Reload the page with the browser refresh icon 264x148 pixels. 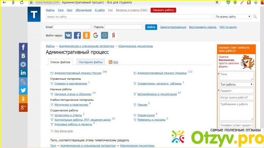[22, 2]
